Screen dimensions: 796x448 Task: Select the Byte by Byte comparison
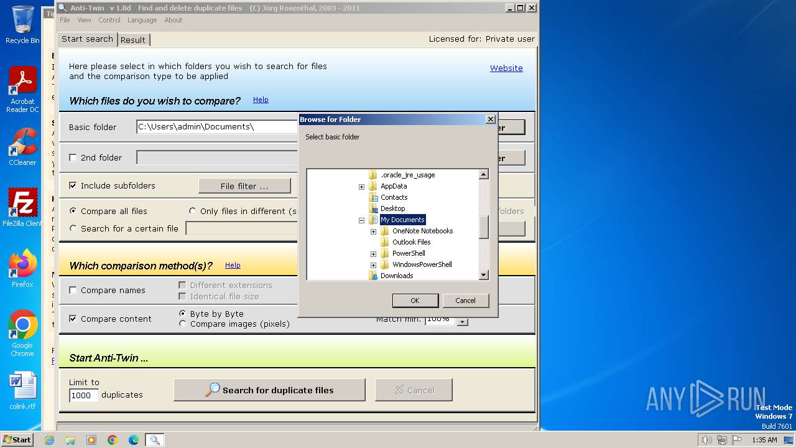point(182,314)
